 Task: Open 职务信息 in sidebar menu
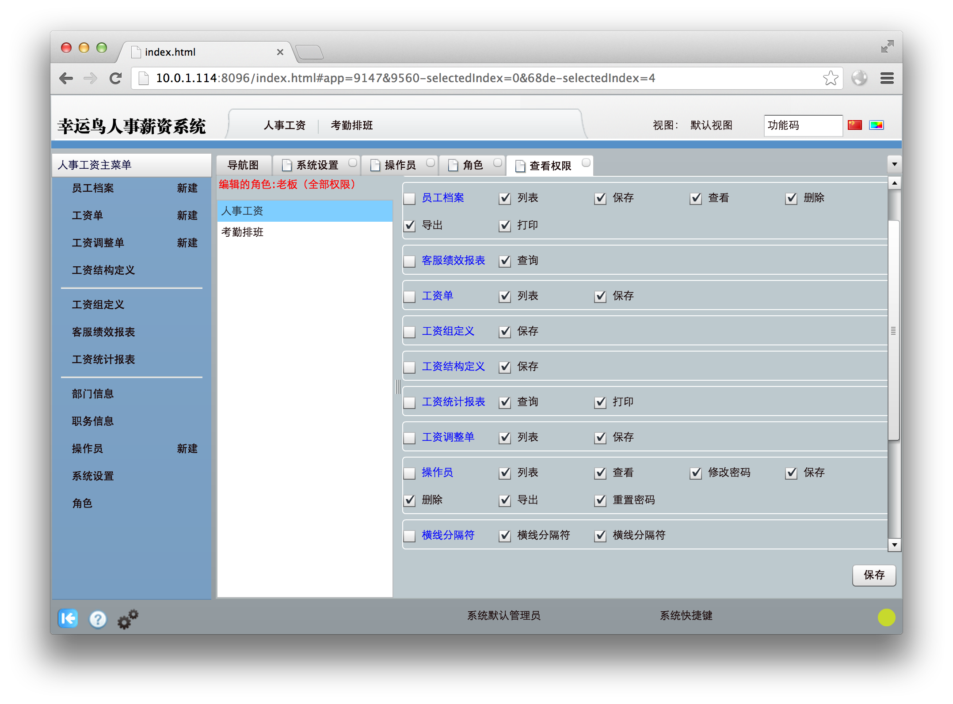pos(92,421)
